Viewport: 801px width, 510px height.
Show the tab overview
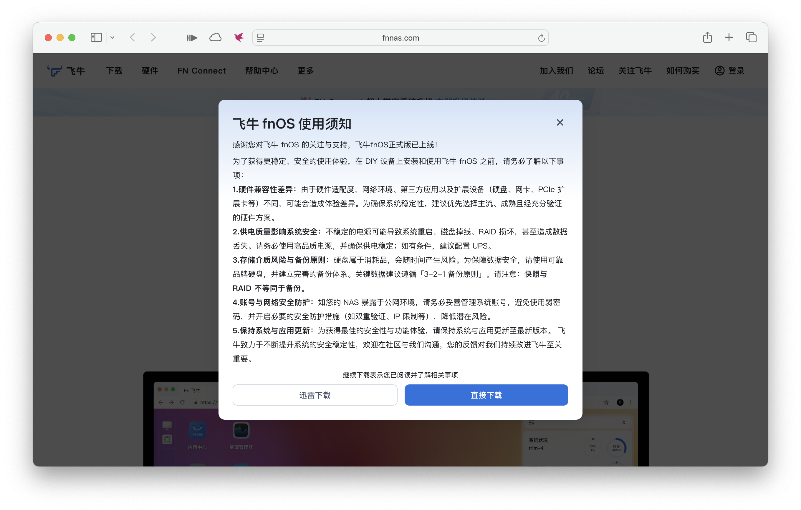coord(752,38)
